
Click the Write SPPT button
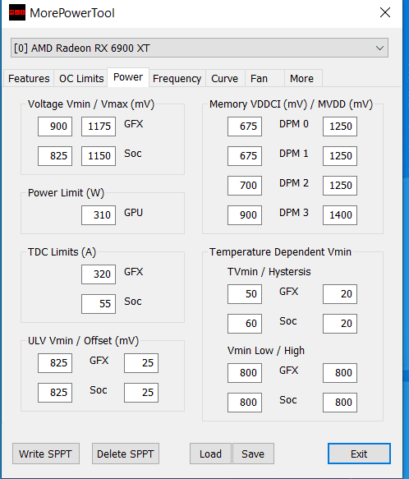(46, 454)
